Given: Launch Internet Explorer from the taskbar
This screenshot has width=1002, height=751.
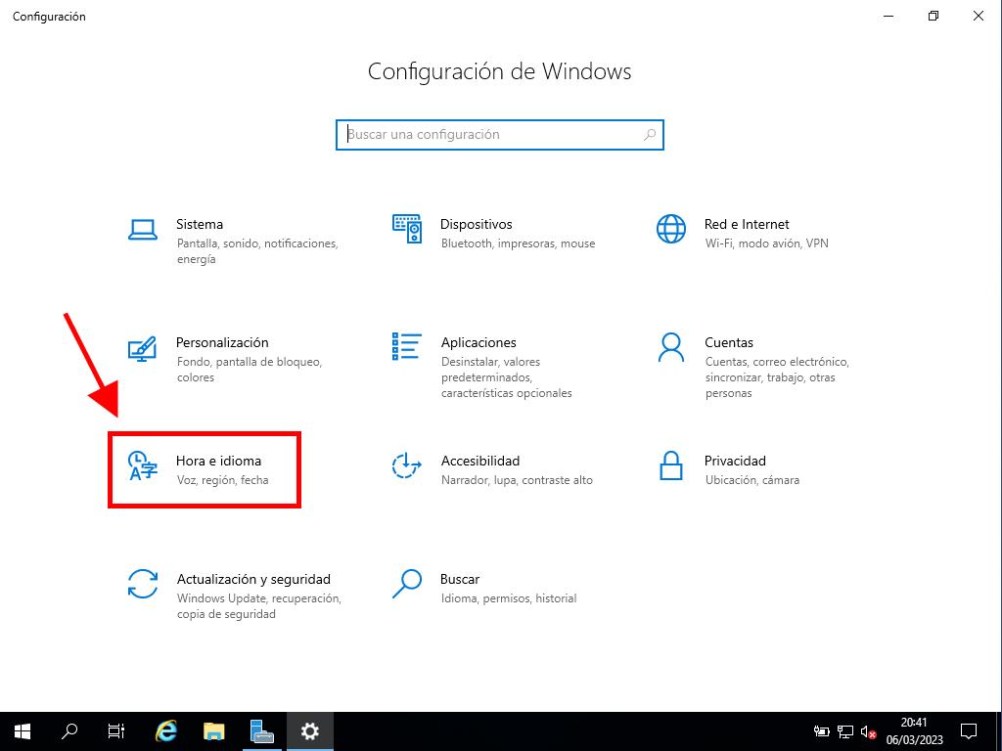Looking at the screenshot, I should (x=166, y=731).
